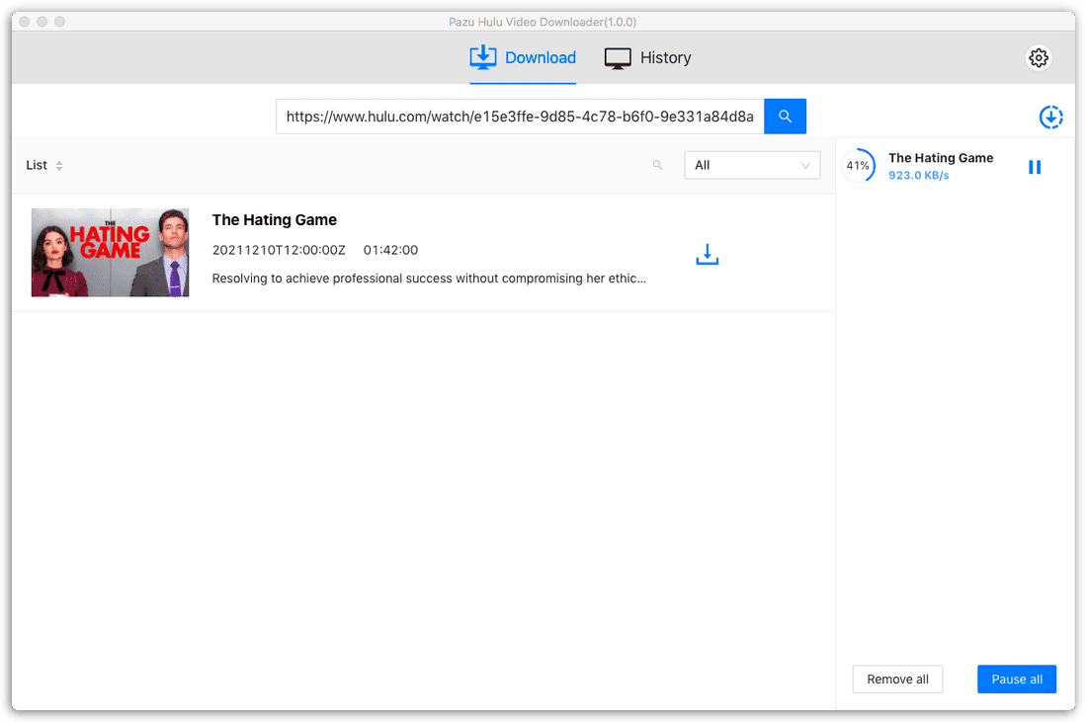The image size is (1087, 722).
Task: Open The Hating Game poster thumbnail
Action: point(111,253)
